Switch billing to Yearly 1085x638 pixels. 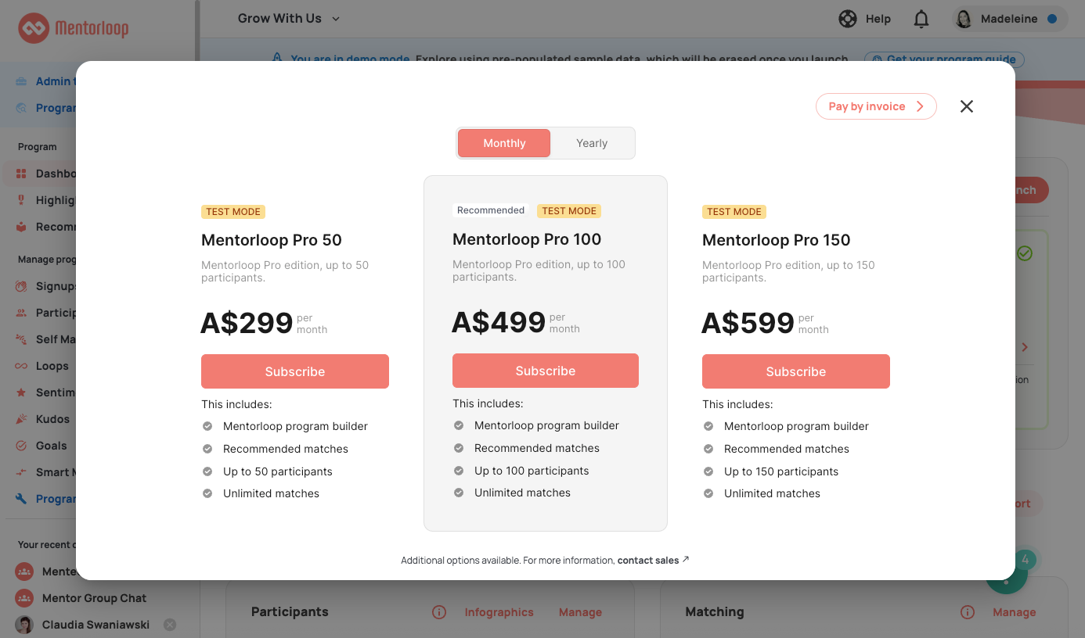pos(592,143)
